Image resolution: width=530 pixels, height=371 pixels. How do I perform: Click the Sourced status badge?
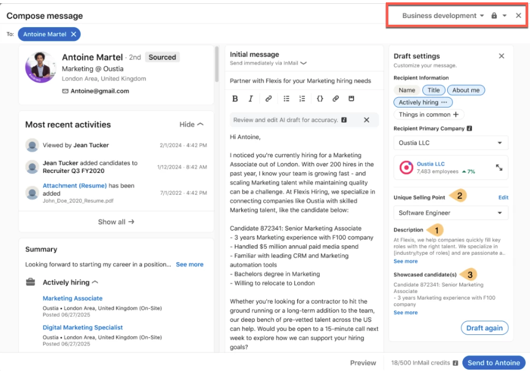click(x=162, y=57)
